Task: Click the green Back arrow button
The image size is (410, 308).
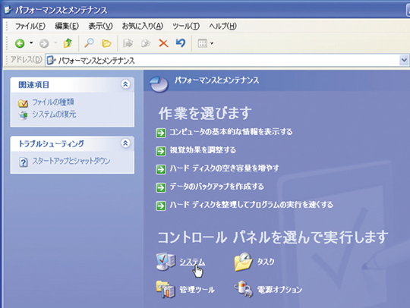Action: (20, 43)
